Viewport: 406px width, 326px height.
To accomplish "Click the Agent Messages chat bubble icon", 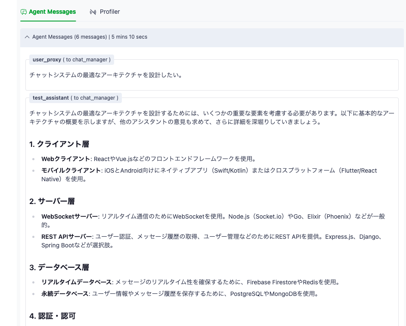I will pos(24,12).
